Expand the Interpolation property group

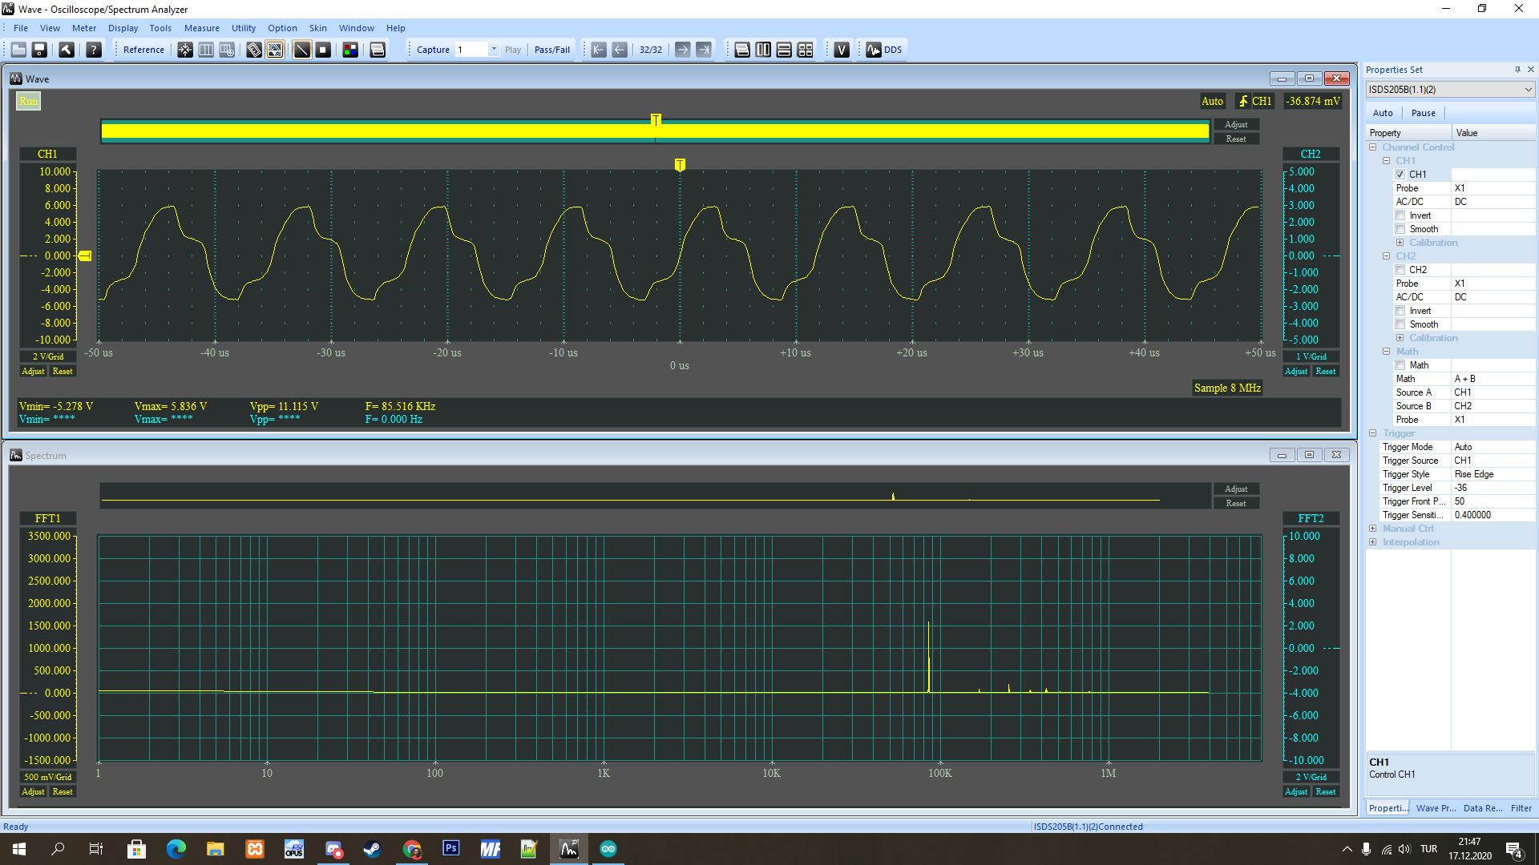[x=1373, y=542]
